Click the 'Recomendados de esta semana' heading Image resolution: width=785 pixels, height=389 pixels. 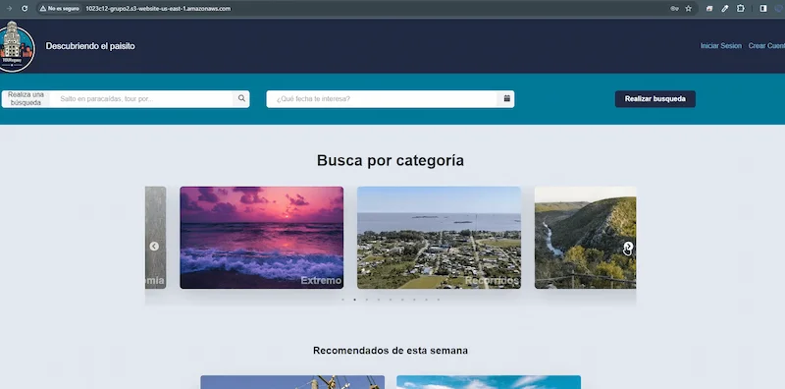coord(391,351)
